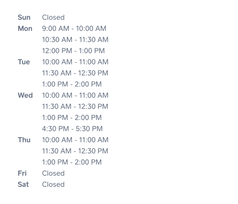Pick Tuesday's 1:00 PM - 2:00 PM slot
Viewport: 238px width, 204px height.
[x=72, y=84]
